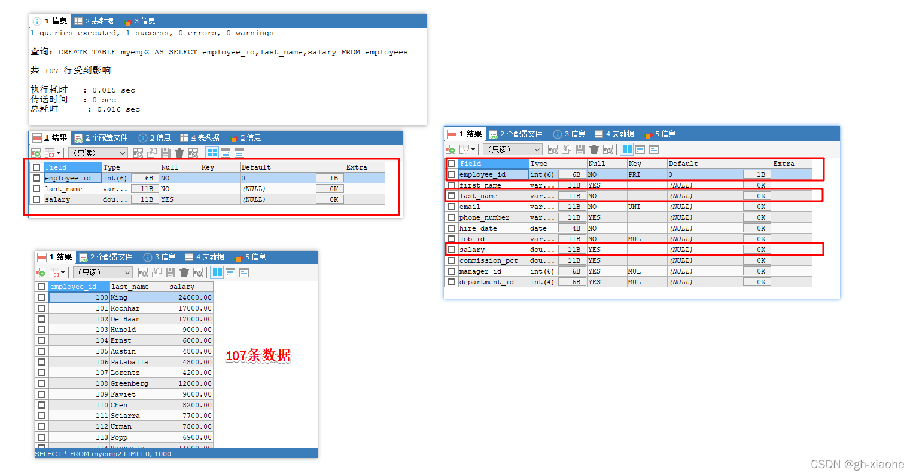The image size is (913, 476).
Task: Select the 'manager_id' field cell
Action: click(494, 271)
